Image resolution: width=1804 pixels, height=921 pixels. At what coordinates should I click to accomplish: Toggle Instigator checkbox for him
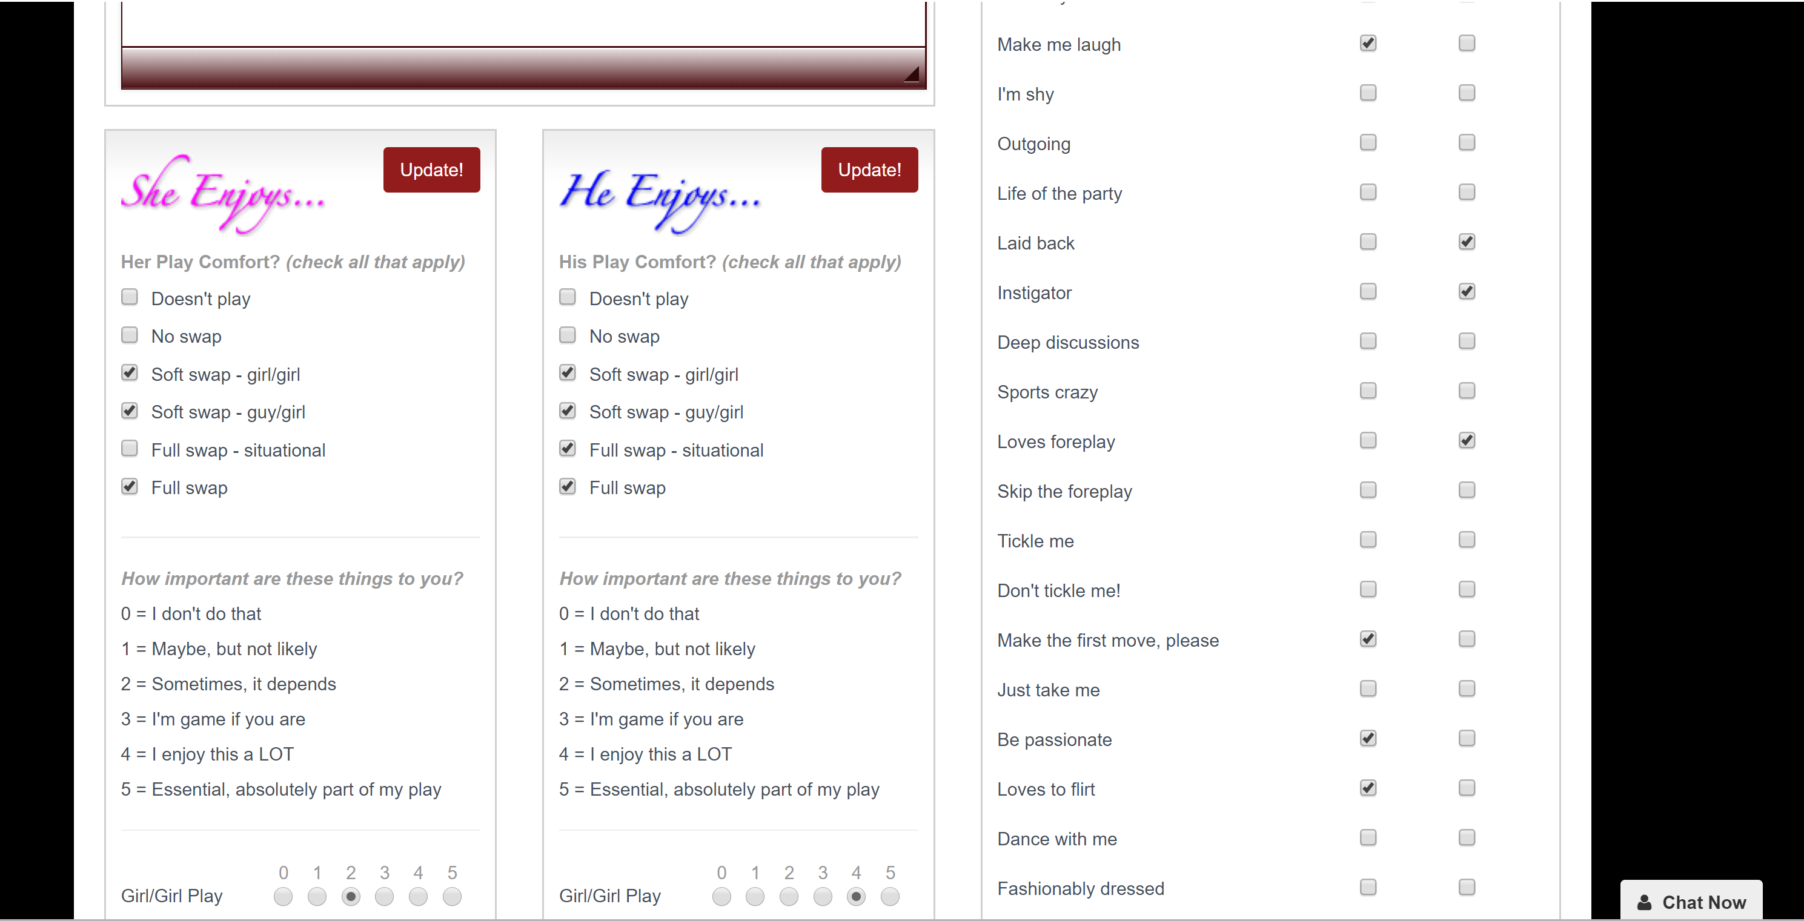(x=1467, y=291)
